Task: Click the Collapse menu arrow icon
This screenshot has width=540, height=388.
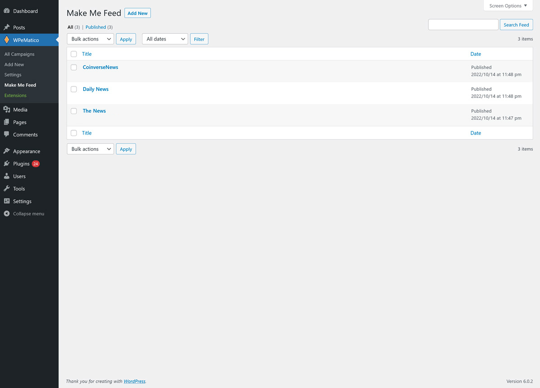Action: pyautogui.click(x=7, y=214)
